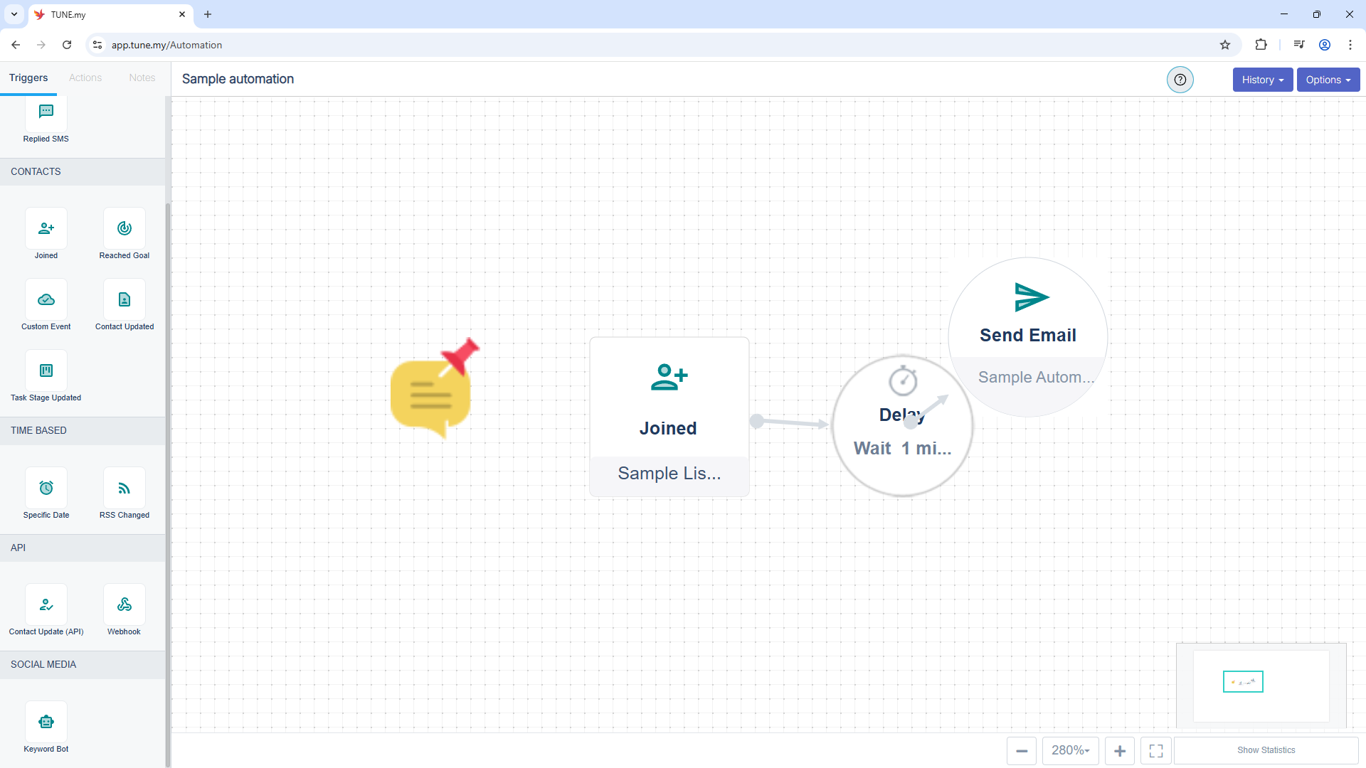
Task: Select the Specific Date time trigger
Action: pyautogui.click(x=46, y=488)
